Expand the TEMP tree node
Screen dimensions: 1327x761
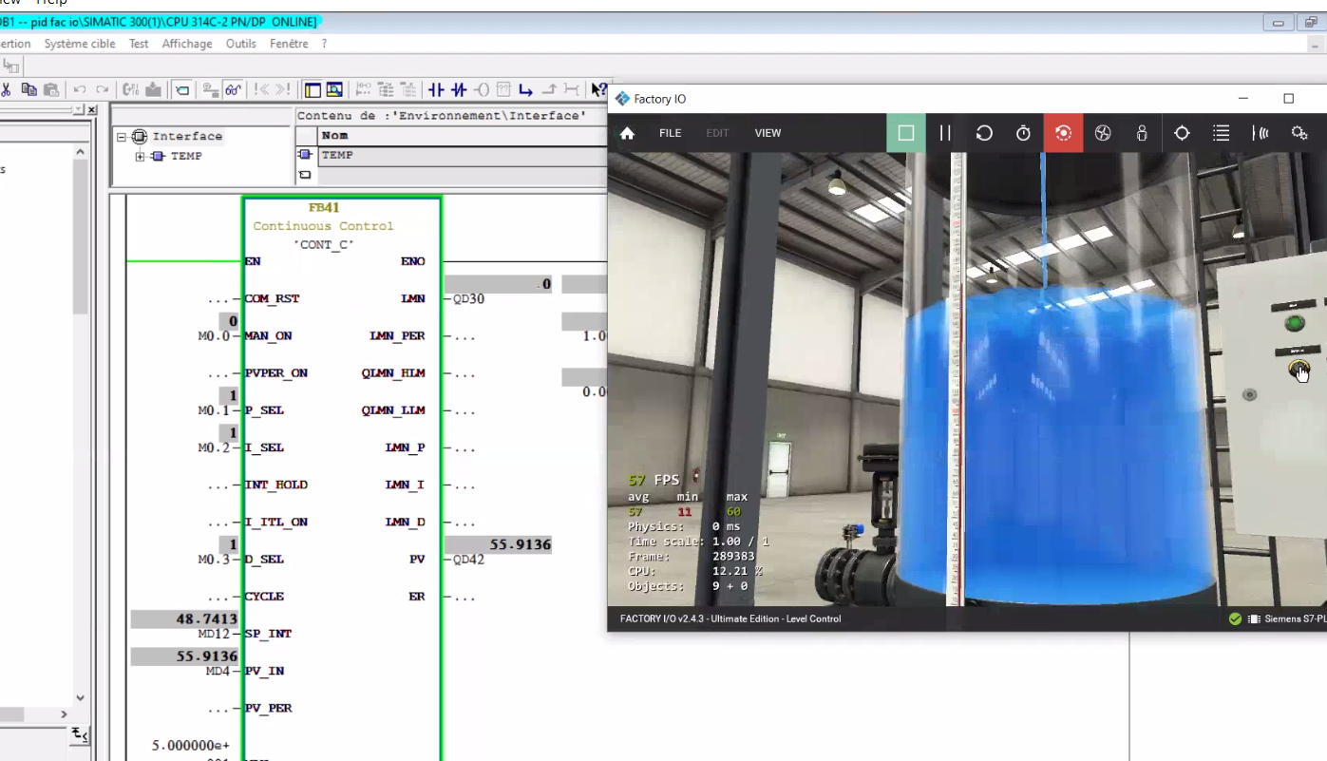click(140, 157)
